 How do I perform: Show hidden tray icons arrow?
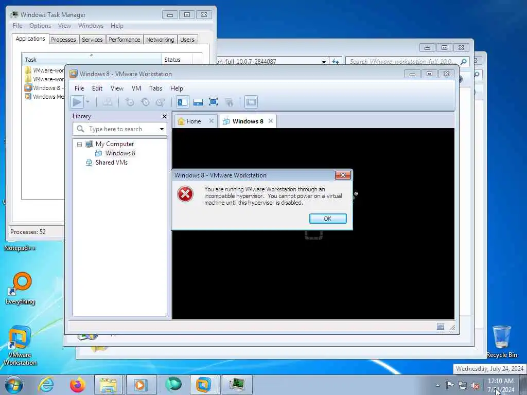[x=437, y=385]
